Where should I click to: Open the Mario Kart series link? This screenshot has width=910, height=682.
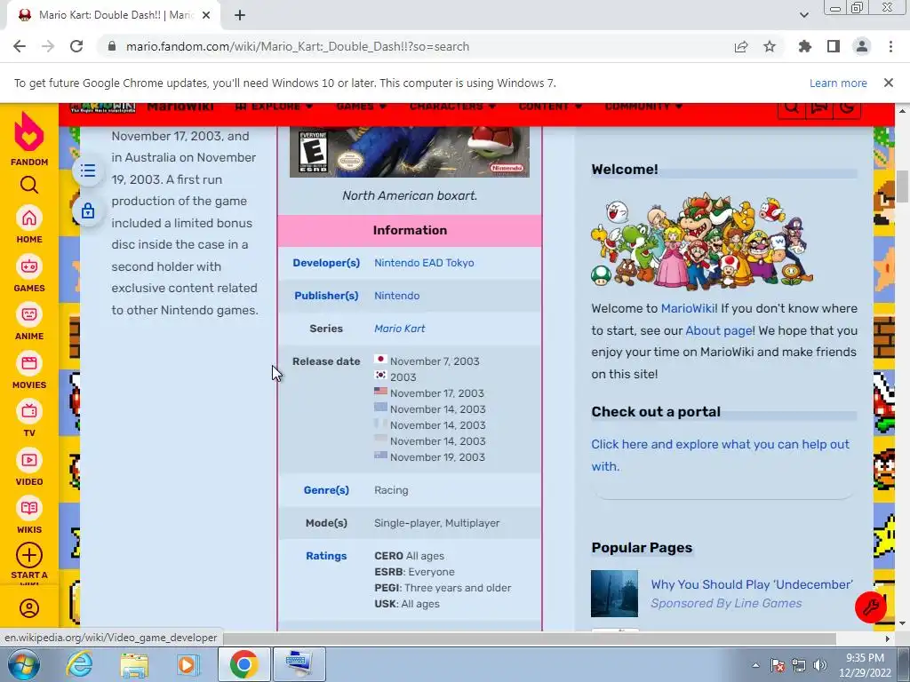[x=399, y=329]
